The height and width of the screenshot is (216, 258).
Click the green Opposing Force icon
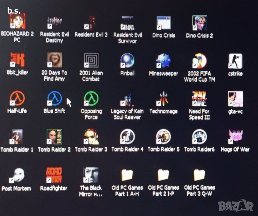(91, 98)
